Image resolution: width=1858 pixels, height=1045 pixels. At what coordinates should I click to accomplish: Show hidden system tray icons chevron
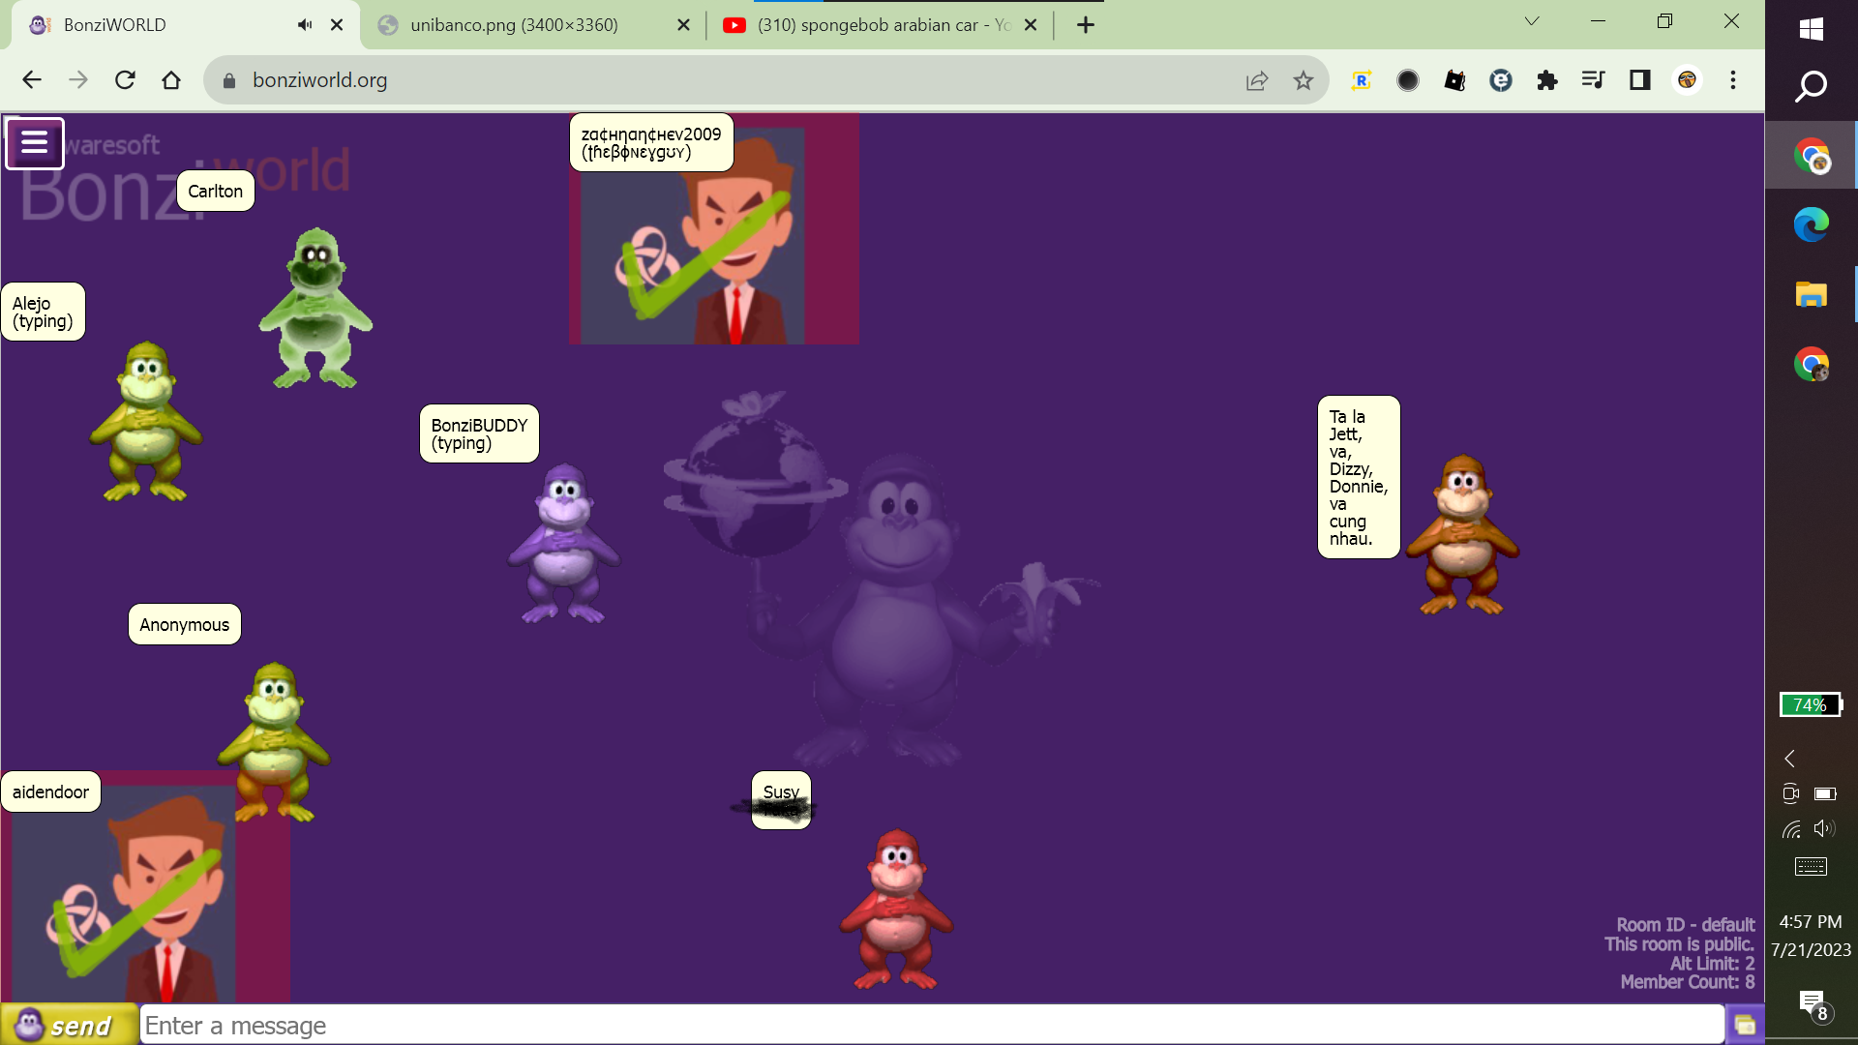tap(1790, 759)
